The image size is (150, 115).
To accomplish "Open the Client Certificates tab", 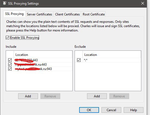I will [x=67, y=14].
